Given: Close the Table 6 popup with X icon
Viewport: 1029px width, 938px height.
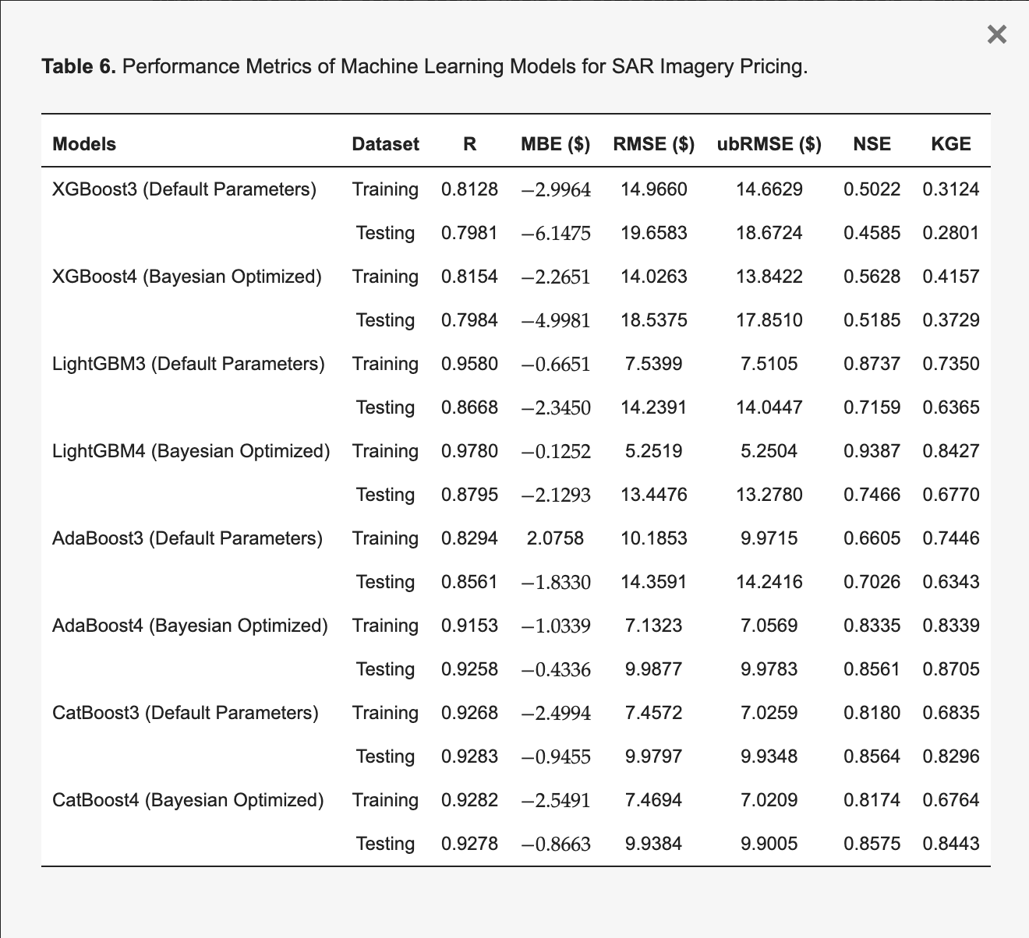Looking at the screenshot, I should pos(996,34).
